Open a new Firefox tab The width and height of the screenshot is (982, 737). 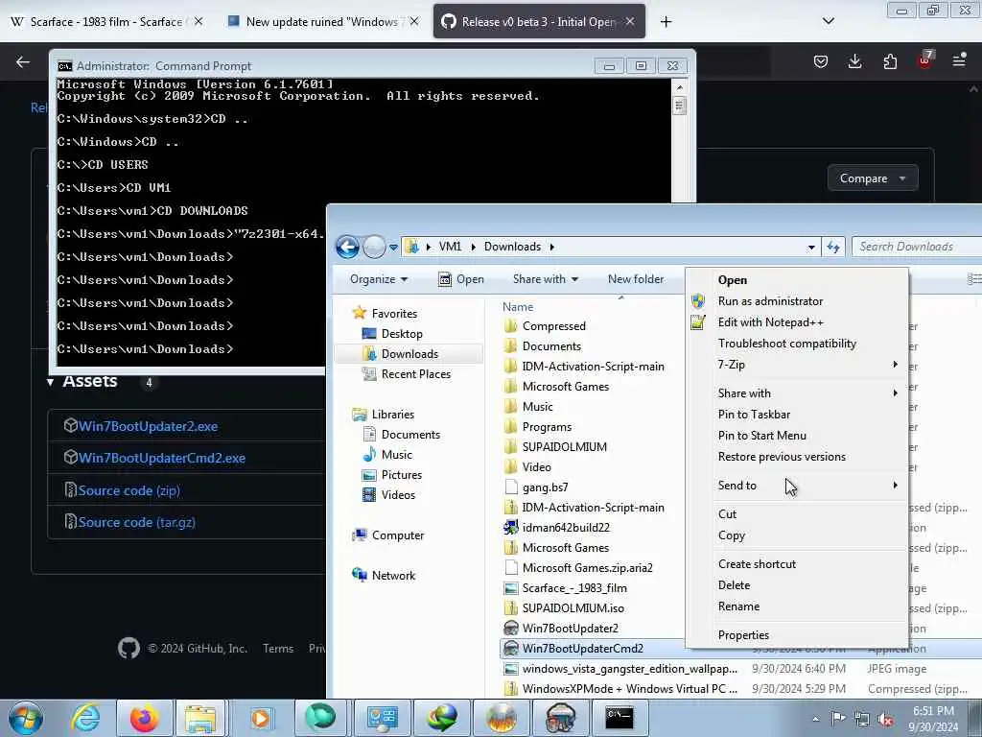(666, 21)
